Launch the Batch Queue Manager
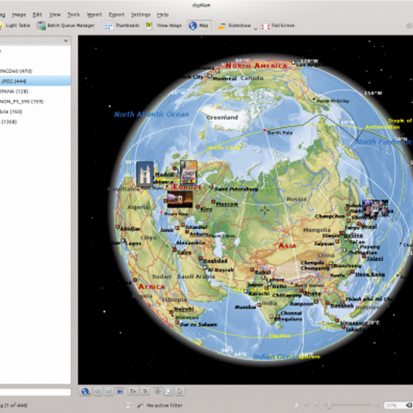 66,25
